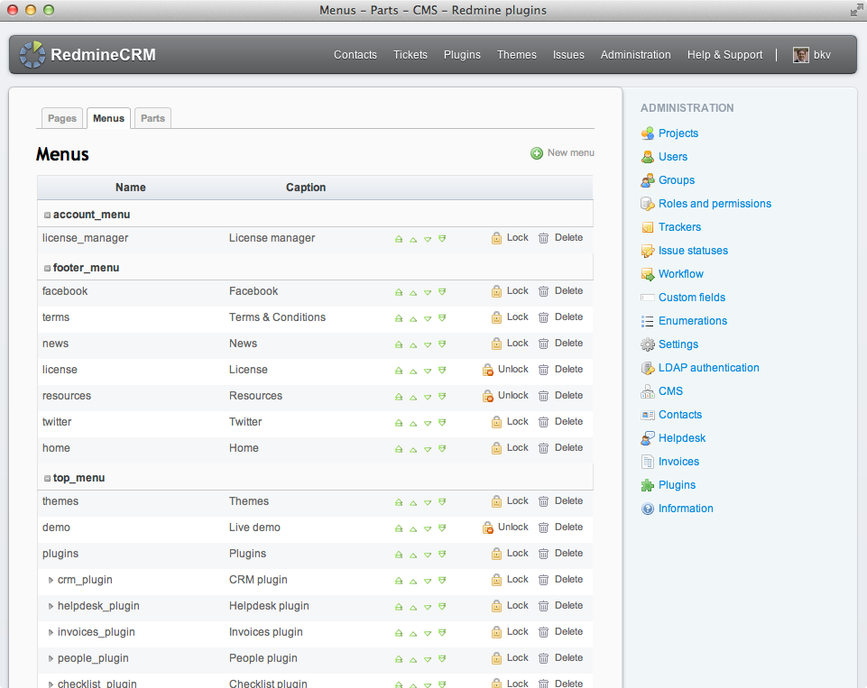Collapse the footer_menu group

point(47,269)
